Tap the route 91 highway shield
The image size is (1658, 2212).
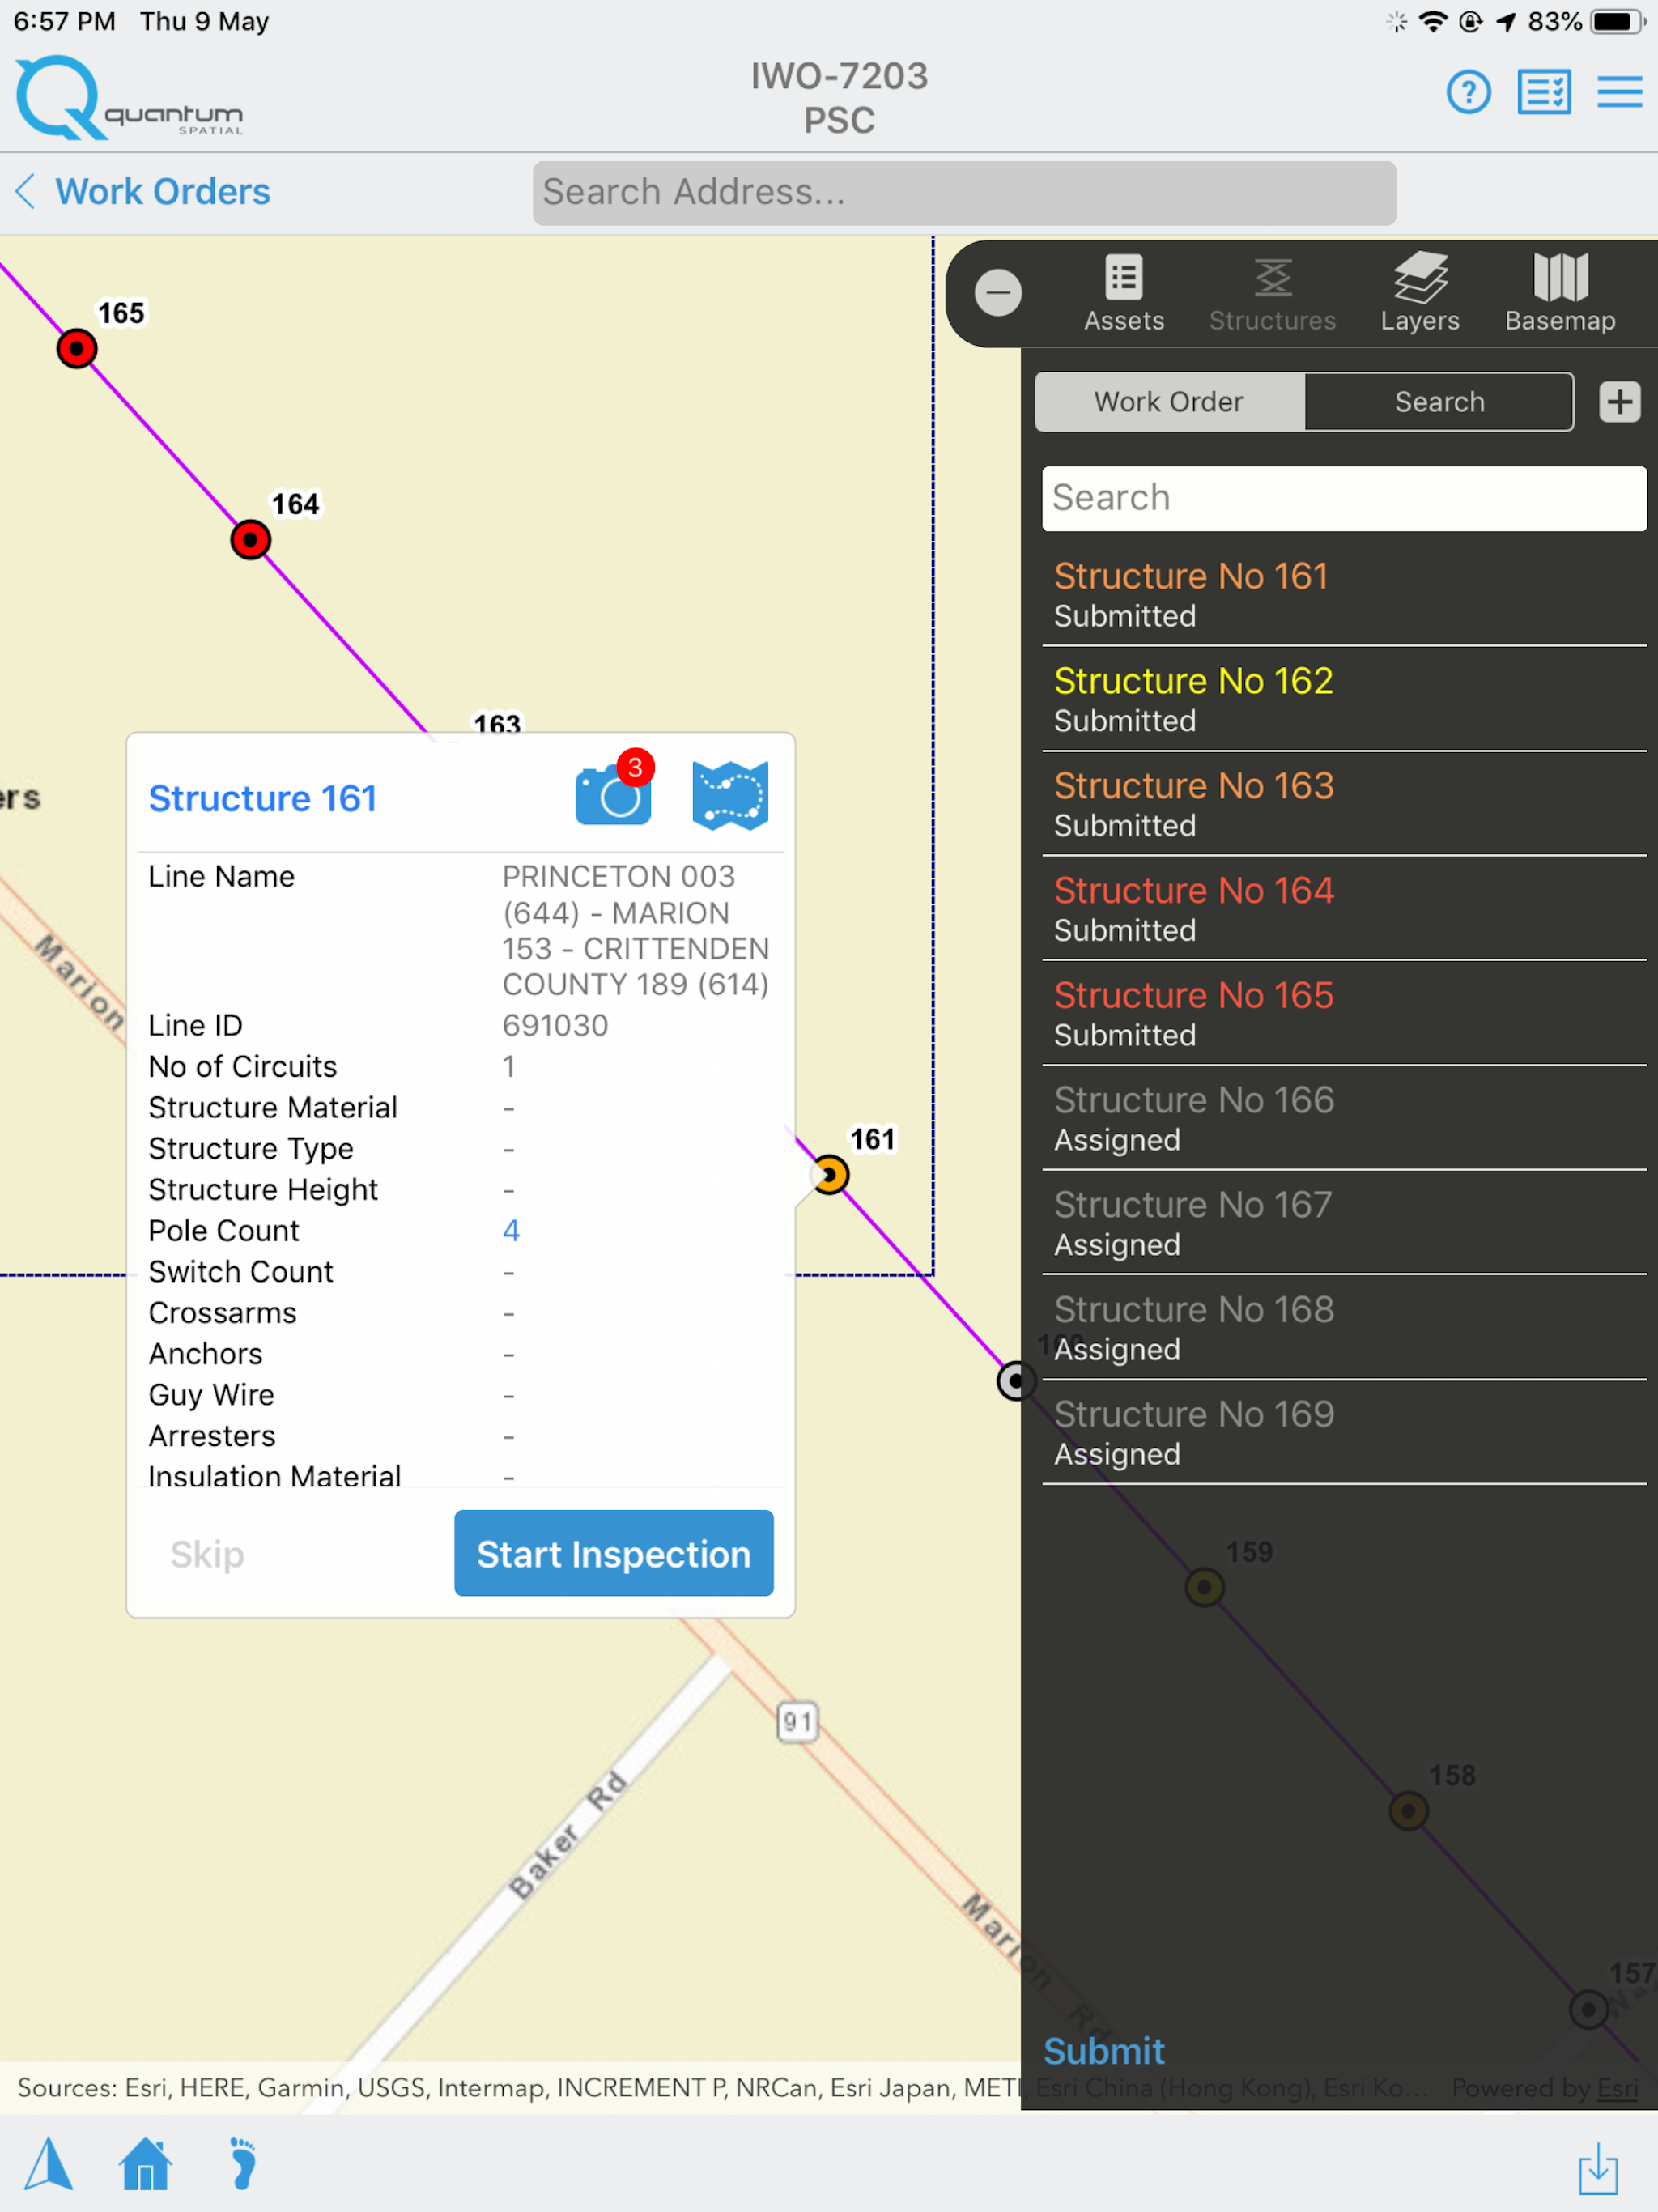click(797, 1721)
